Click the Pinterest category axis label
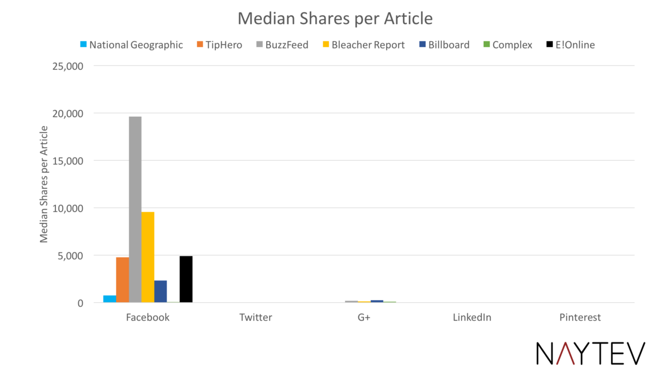 pyautogui.click(x=580, y=317)
